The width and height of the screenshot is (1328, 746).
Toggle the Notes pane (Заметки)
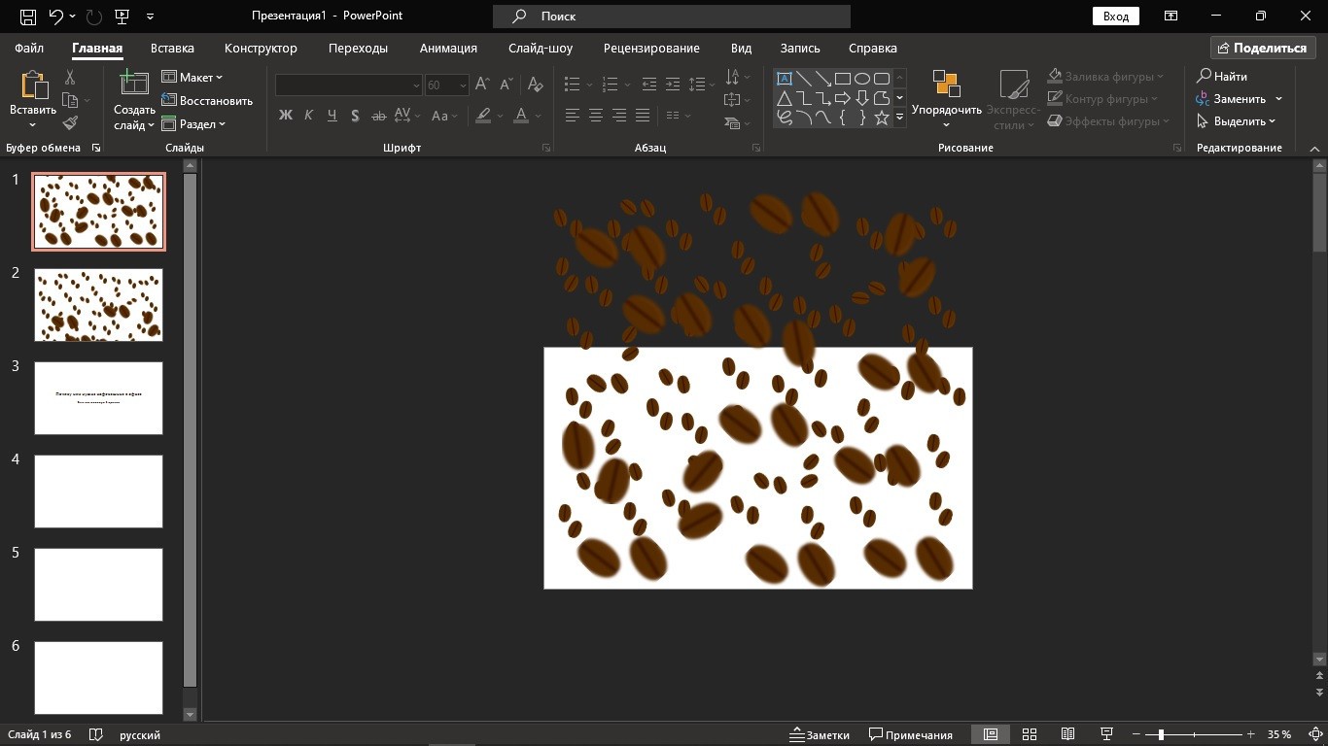point(819,734)
